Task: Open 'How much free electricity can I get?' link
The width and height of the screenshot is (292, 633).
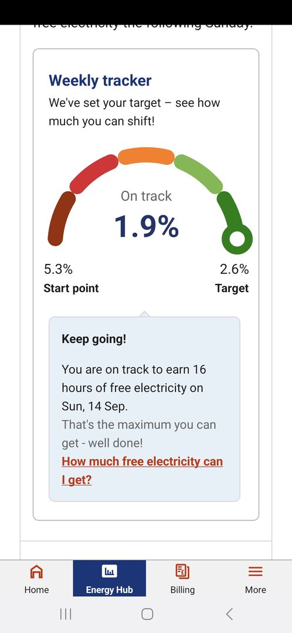Action: pos(142,470)
